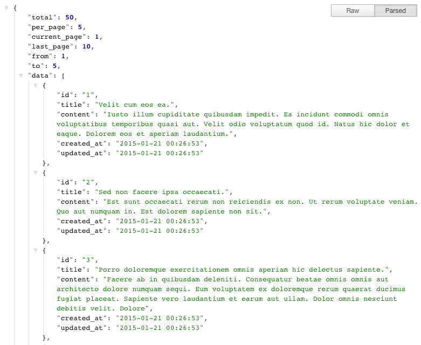The height and width of the screenshot is (345, 421).
Task: Click the "per_page" key
Action: click(49, 27)
